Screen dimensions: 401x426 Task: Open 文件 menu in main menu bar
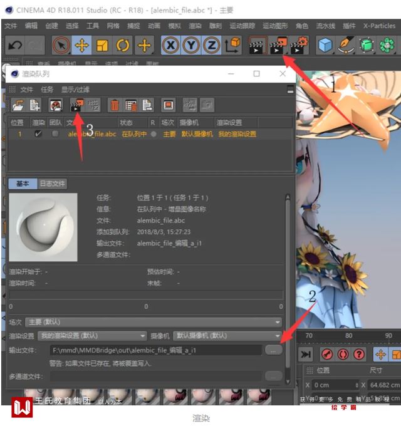[11, 26]
